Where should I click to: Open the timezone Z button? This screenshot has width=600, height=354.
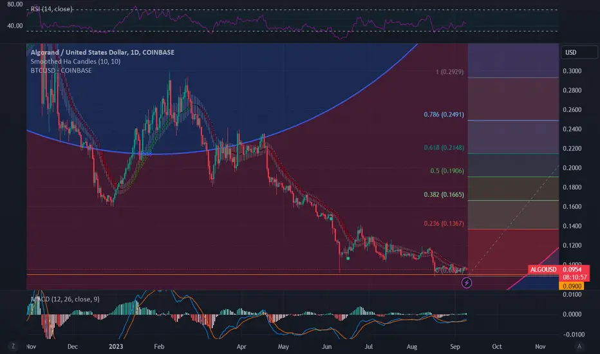pyautogui.click(x=14, y=346)
